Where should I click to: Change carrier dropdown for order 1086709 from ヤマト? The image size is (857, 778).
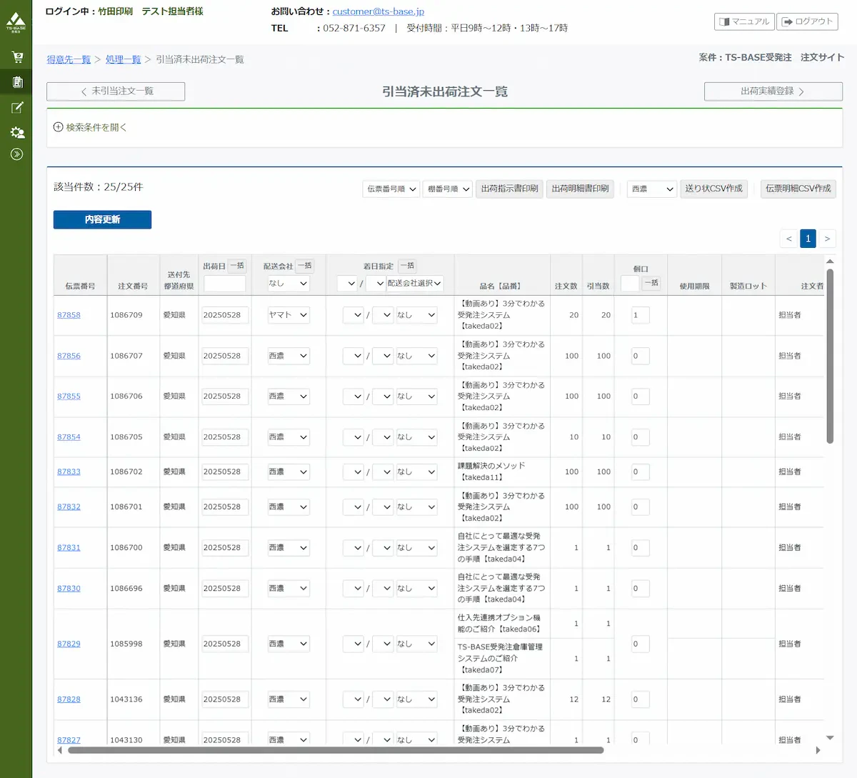(x=288, y=315)
